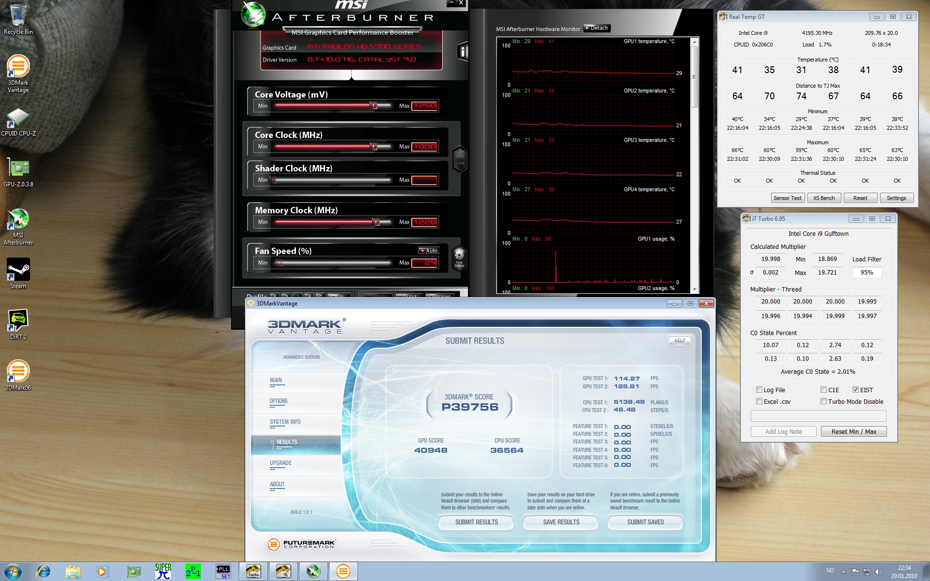Viewport: 930px width, 581px height.
Task: Launch 3DMark Vantage desktop shortcut
Action: (x=18, y=74)
